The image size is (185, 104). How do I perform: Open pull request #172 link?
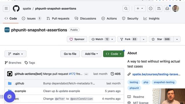point(72,74)
